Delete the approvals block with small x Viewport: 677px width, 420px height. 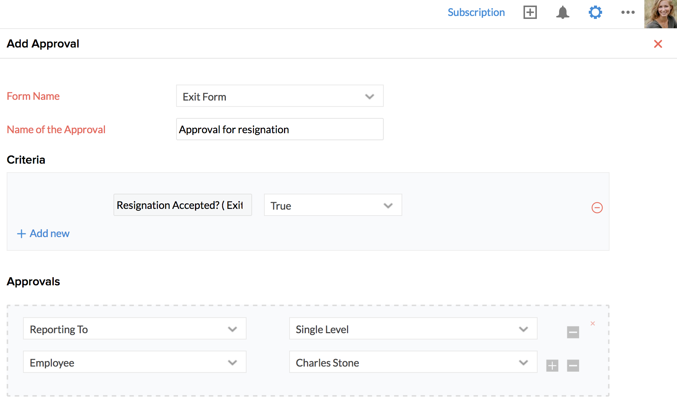pos(592,324)
